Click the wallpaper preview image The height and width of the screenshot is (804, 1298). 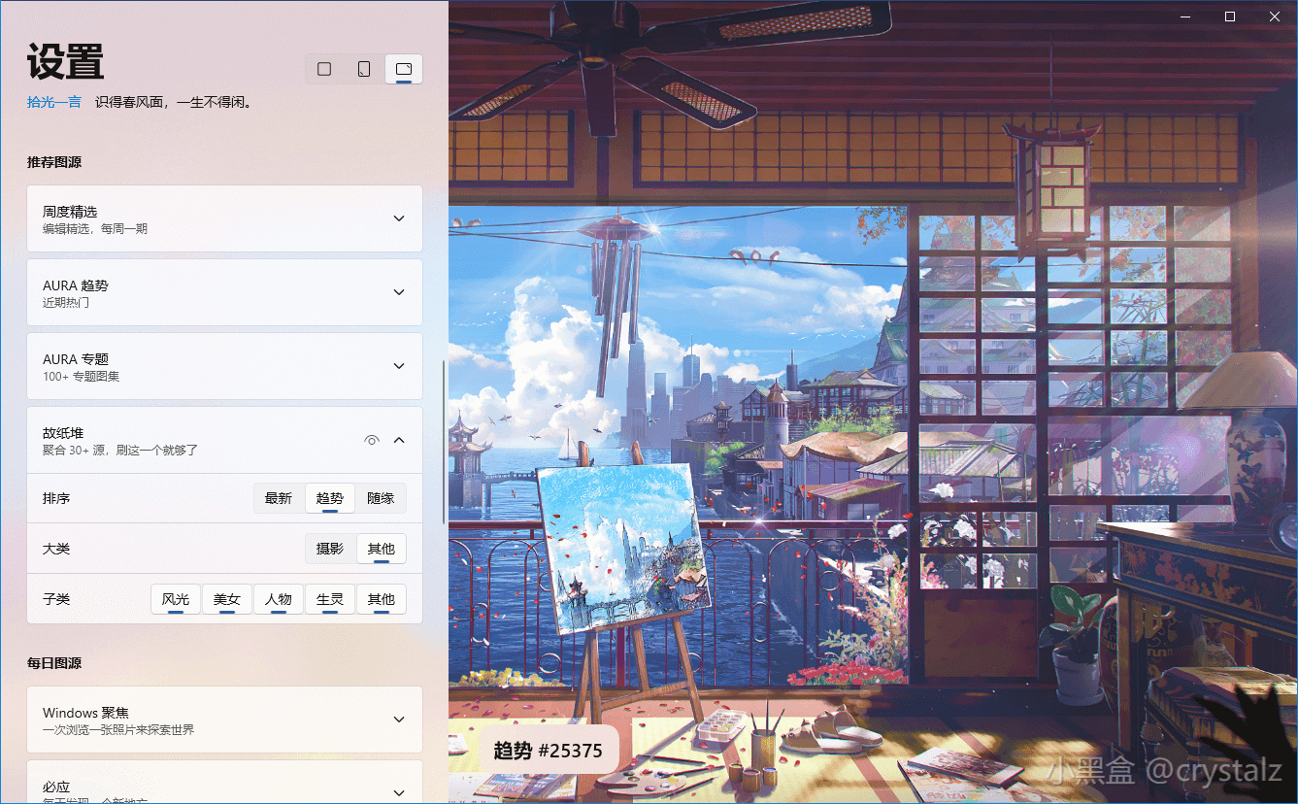[x=873, y=402]
